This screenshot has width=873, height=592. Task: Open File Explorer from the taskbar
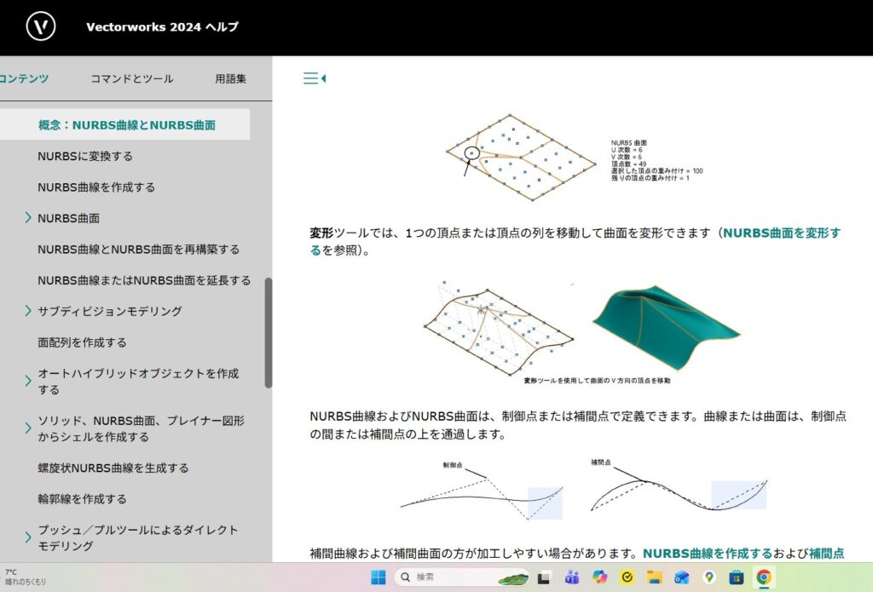click(654, 578)
